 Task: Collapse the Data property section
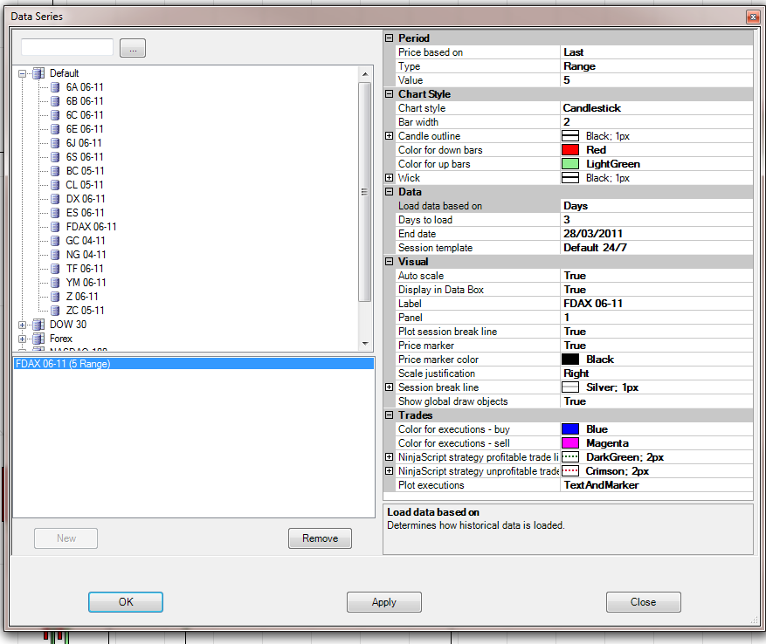coord(389,192)
